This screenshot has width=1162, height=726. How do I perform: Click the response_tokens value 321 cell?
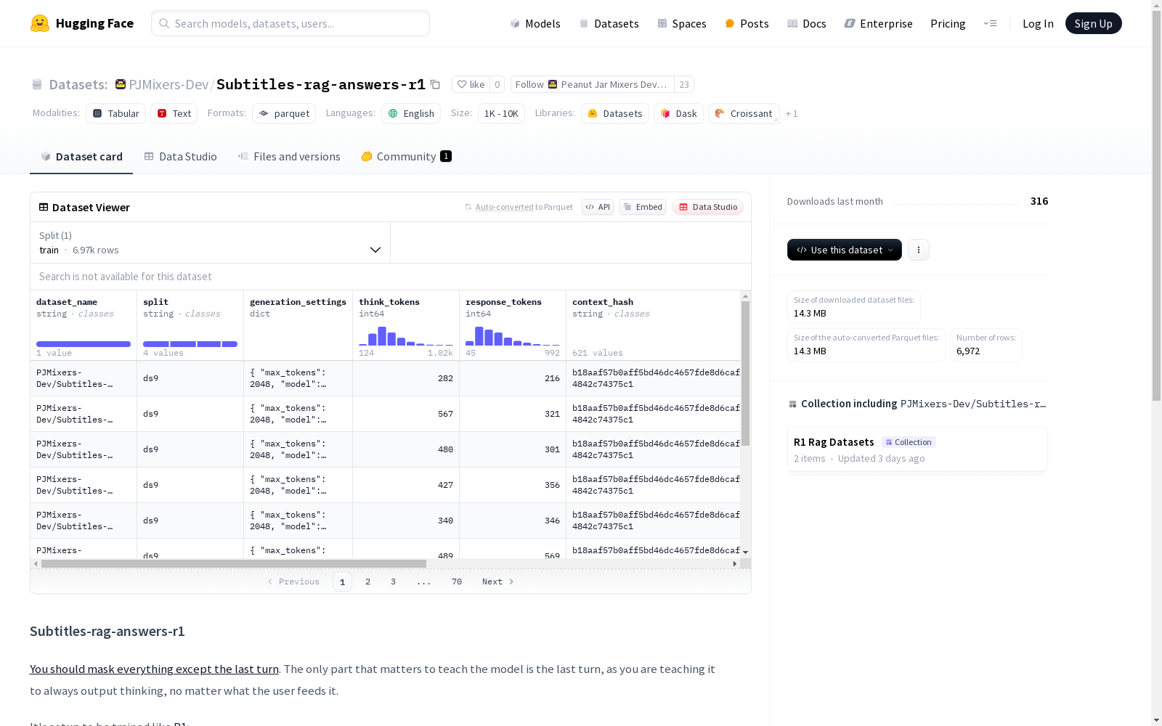pos(513,414)
